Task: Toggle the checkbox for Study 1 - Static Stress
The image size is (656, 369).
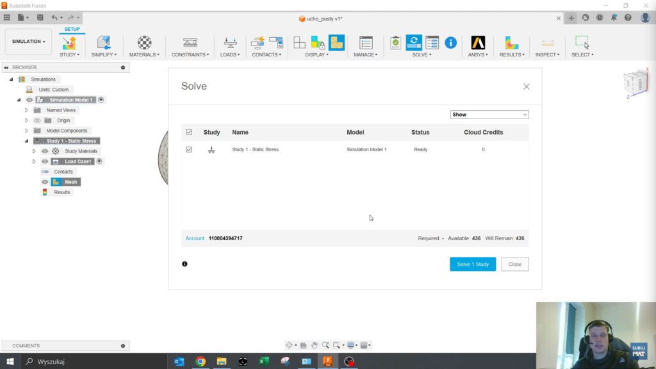Action: (x=189, y=149)
